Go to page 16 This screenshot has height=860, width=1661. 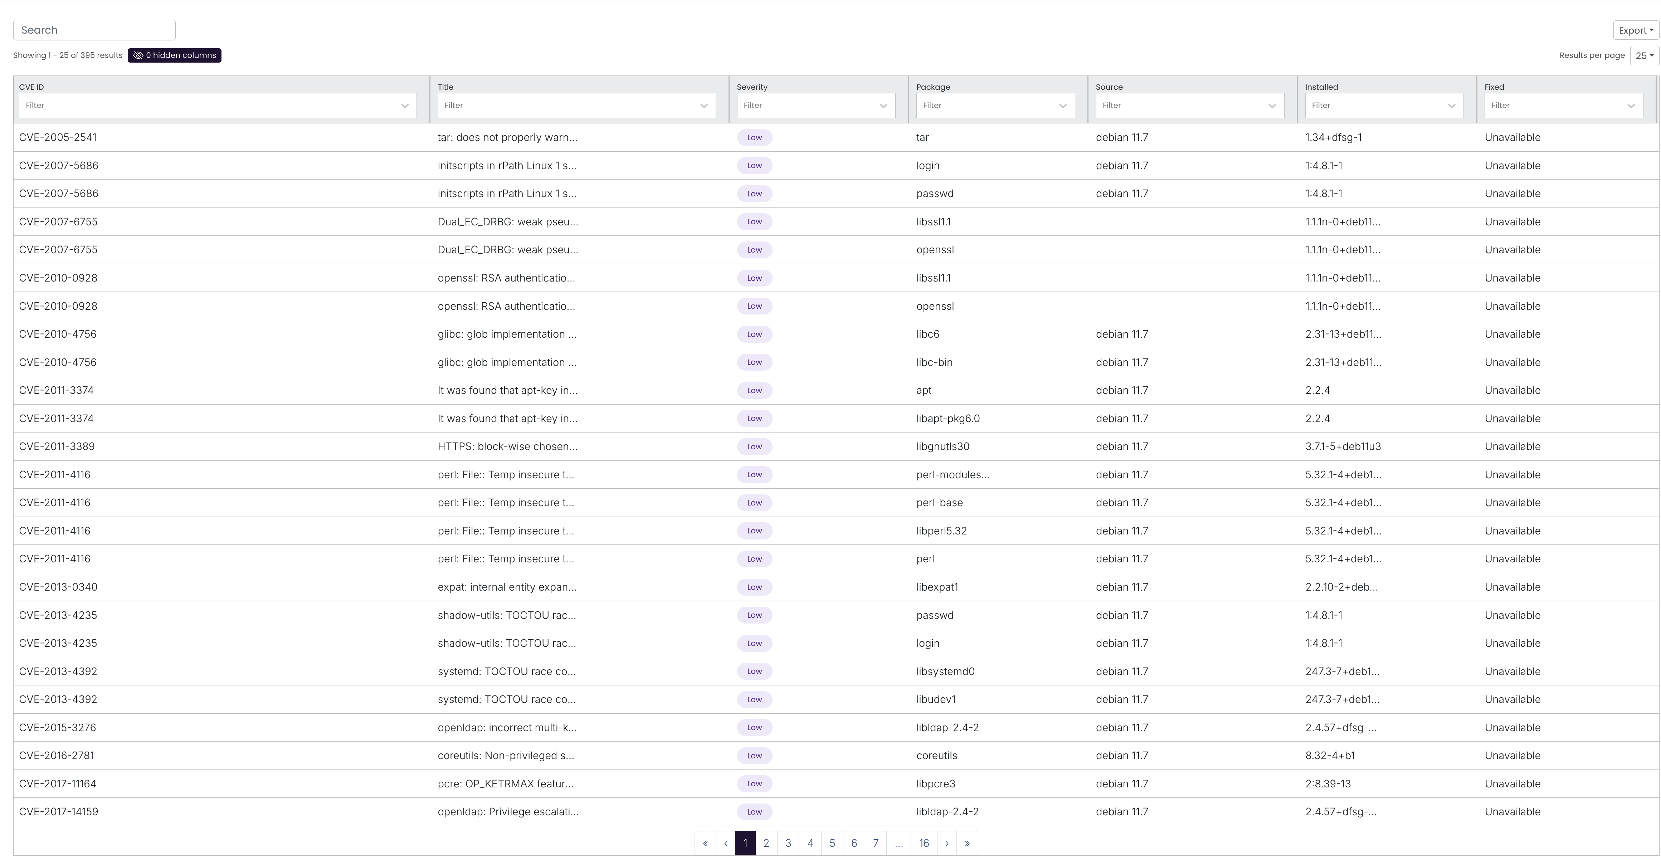pyautogui.click(x=924, y=843)
